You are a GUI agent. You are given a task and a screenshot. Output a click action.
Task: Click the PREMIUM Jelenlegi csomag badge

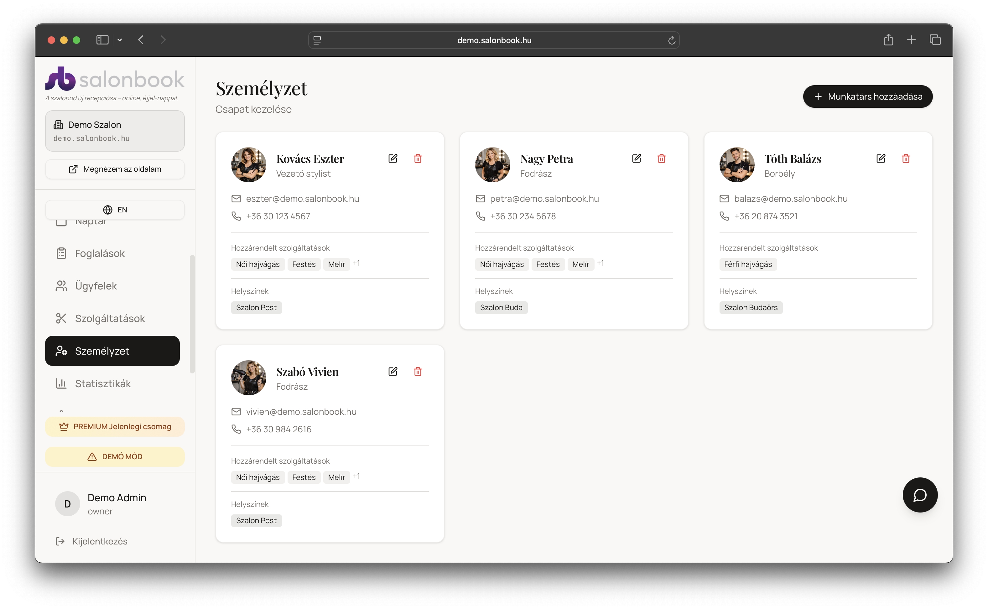point(115,427)
